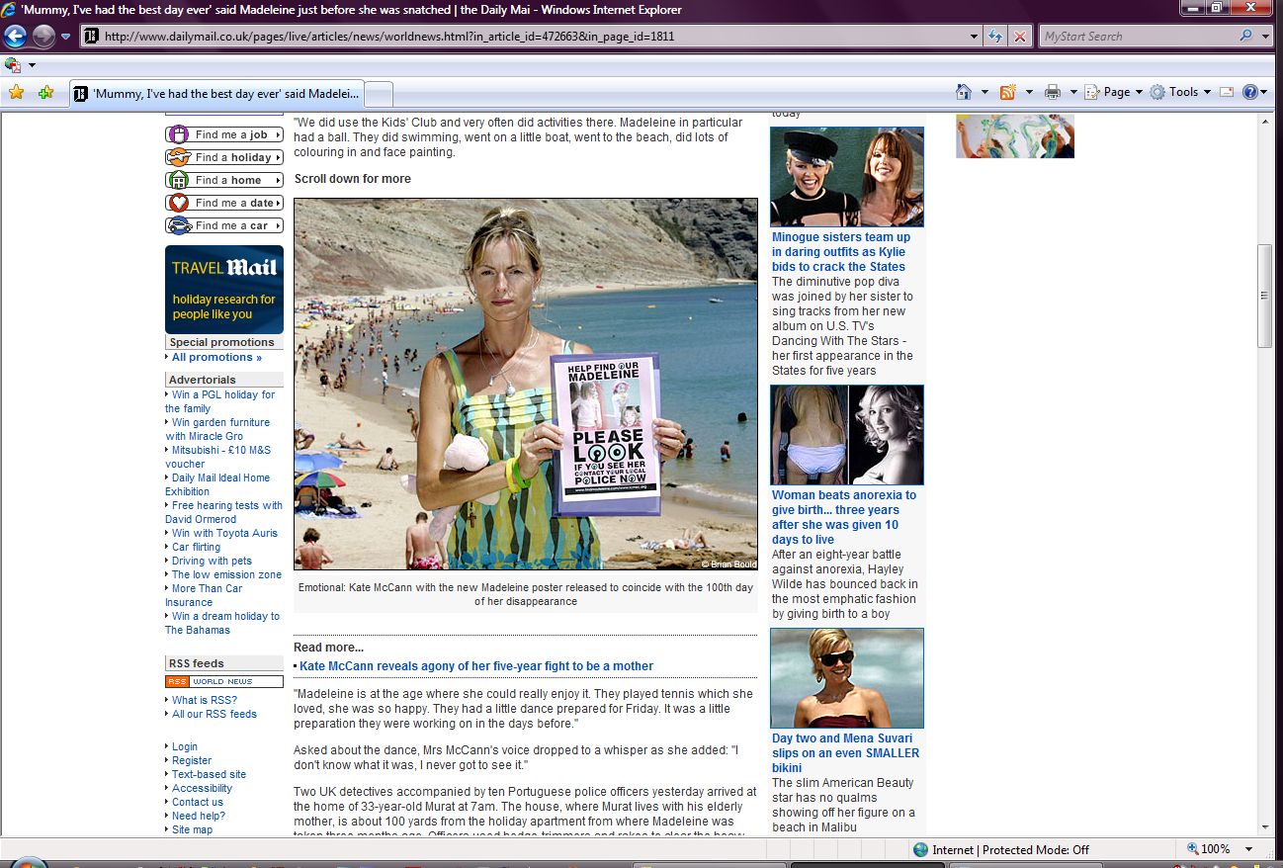Viewport: 1283px width, 868px height.
Task: Click the search magnifier icon
Action: pyautogui.click(x=1246, y=37)
